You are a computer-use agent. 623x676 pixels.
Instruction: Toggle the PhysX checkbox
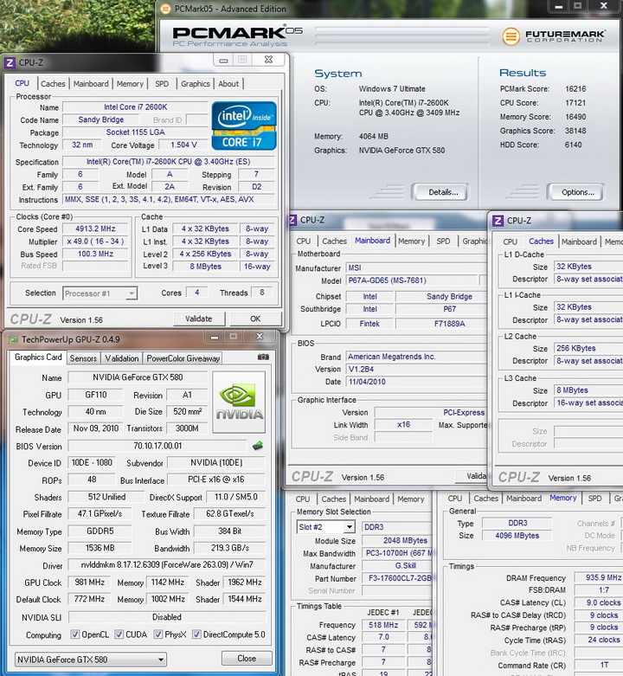pyautogui.click(x=158, y=634)
